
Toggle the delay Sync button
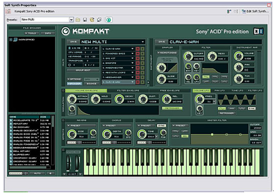162,126
